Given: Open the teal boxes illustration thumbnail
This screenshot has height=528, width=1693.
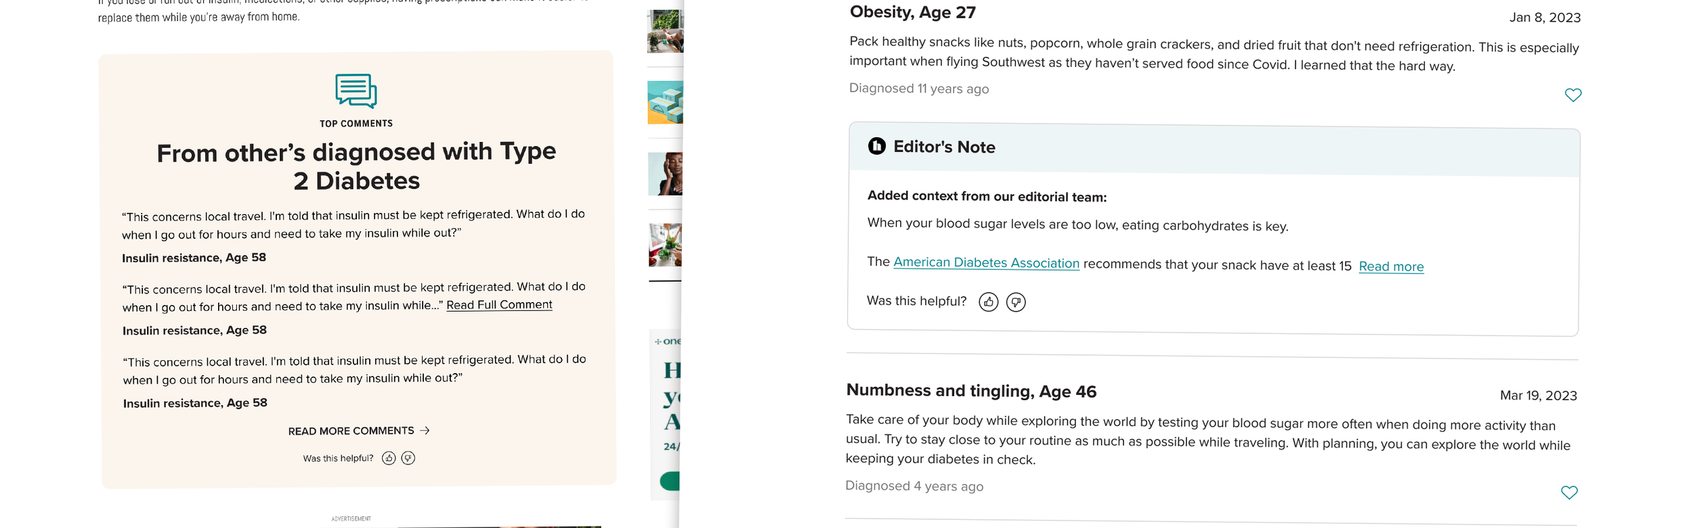Looking at the screenshot, I should tap(665, 103).
